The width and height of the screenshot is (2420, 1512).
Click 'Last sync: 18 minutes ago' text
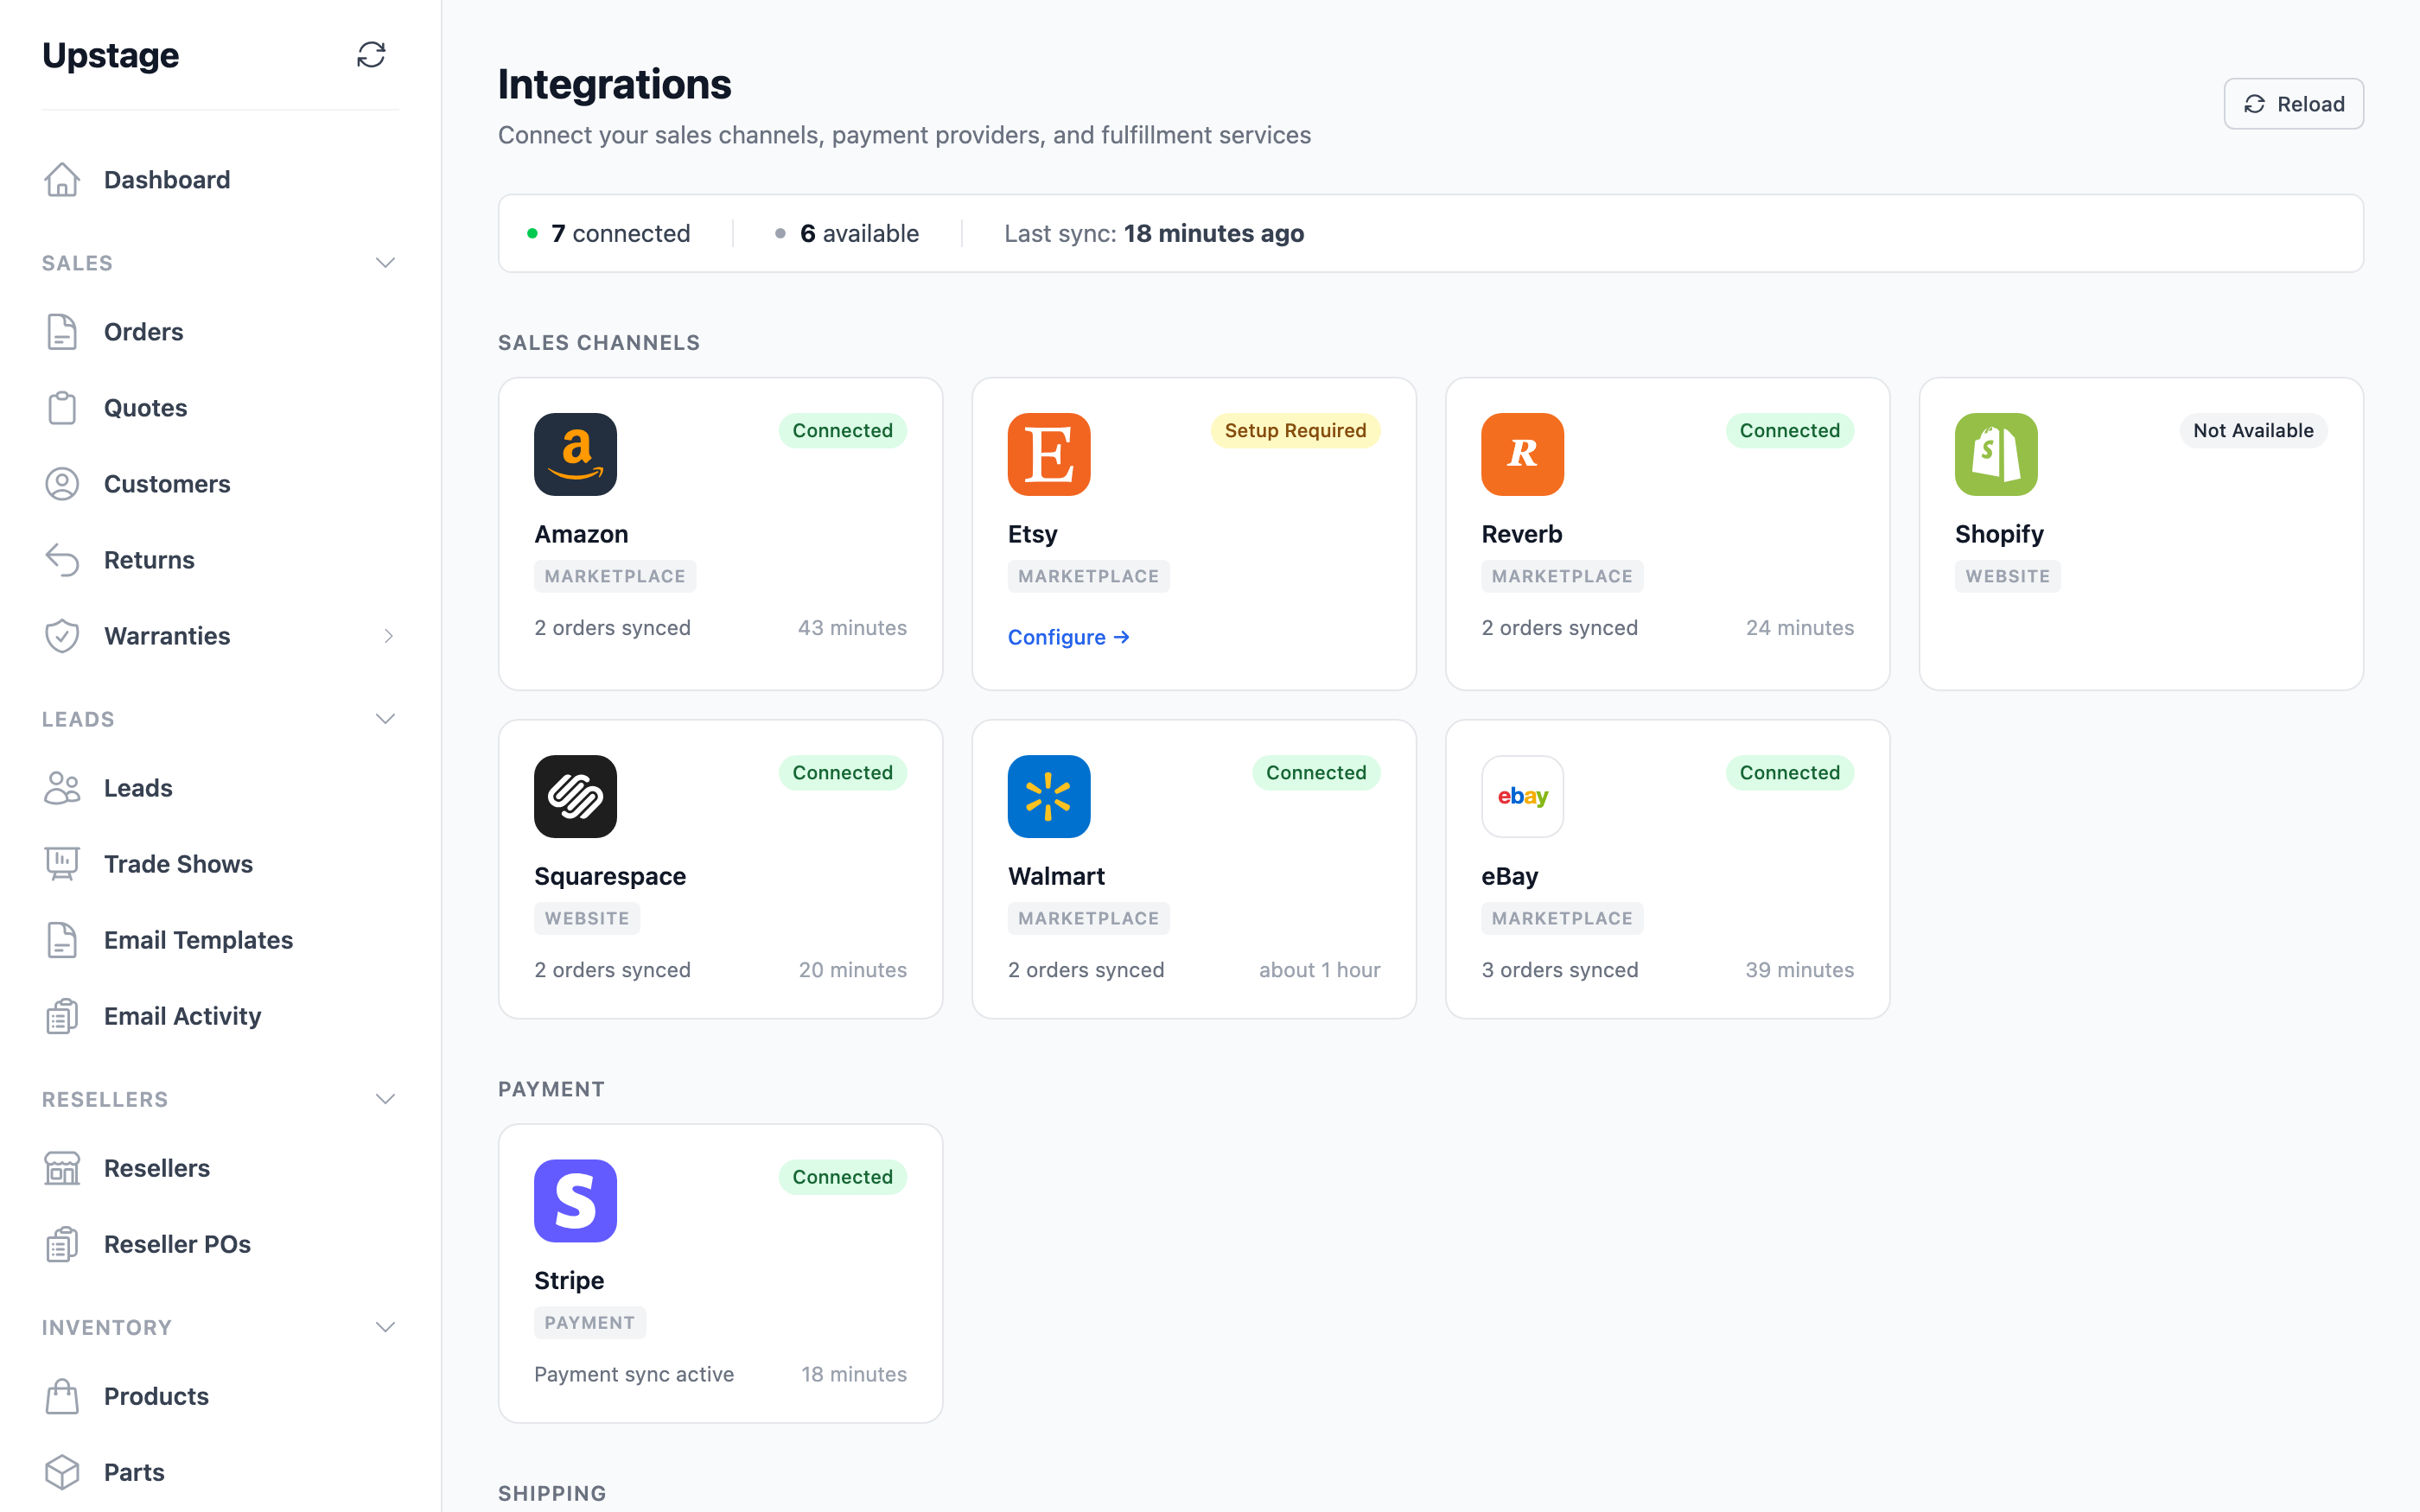coord(1154,233)
